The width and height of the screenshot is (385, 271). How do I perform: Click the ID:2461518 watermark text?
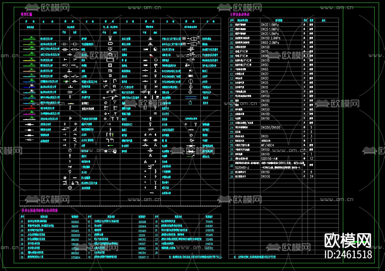click(x=348, y=254)
